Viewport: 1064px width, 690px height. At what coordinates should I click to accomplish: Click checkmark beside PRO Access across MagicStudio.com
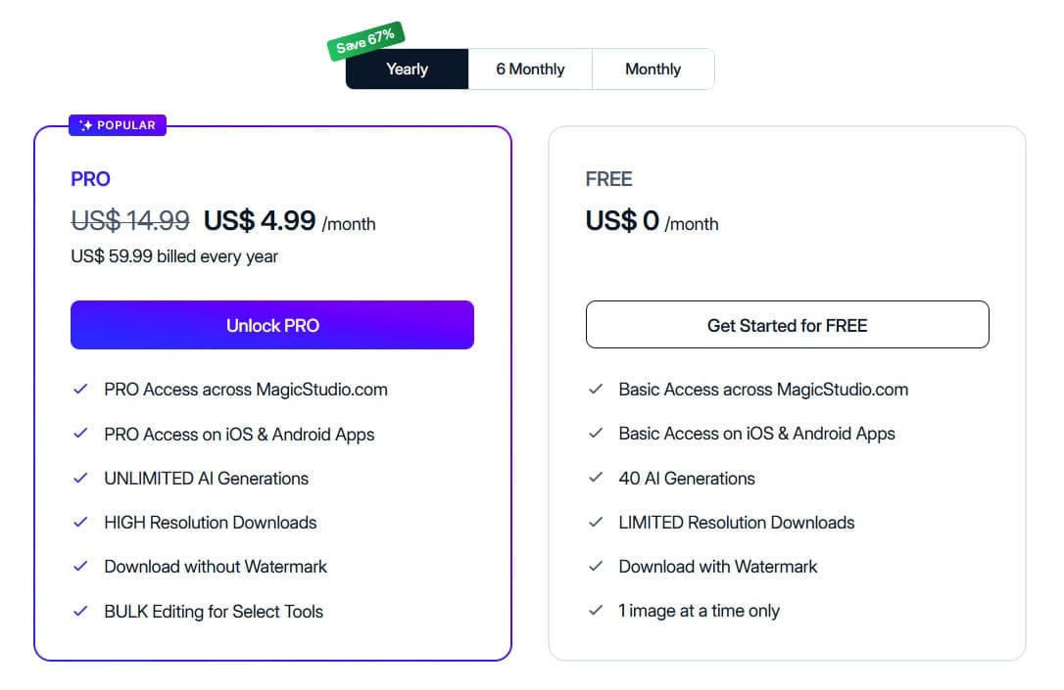[x=80, y=390]
